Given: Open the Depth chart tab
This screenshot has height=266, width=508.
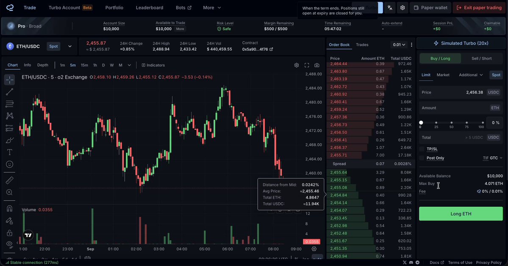Looking at the screenshot, I should [43, 65].
